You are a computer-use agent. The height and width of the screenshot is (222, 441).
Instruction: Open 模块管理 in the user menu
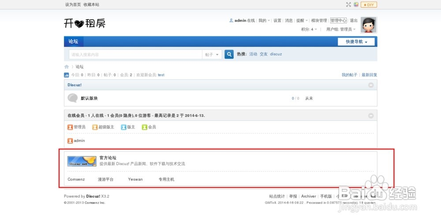[x=319, y=21]
